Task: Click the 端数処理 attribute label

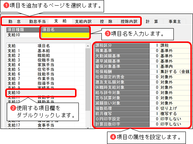Action: (122, 108)
